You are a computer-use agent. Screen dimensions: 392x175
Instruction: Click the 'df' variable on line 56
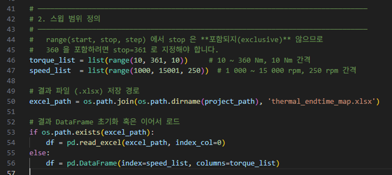tap(50, 163)
